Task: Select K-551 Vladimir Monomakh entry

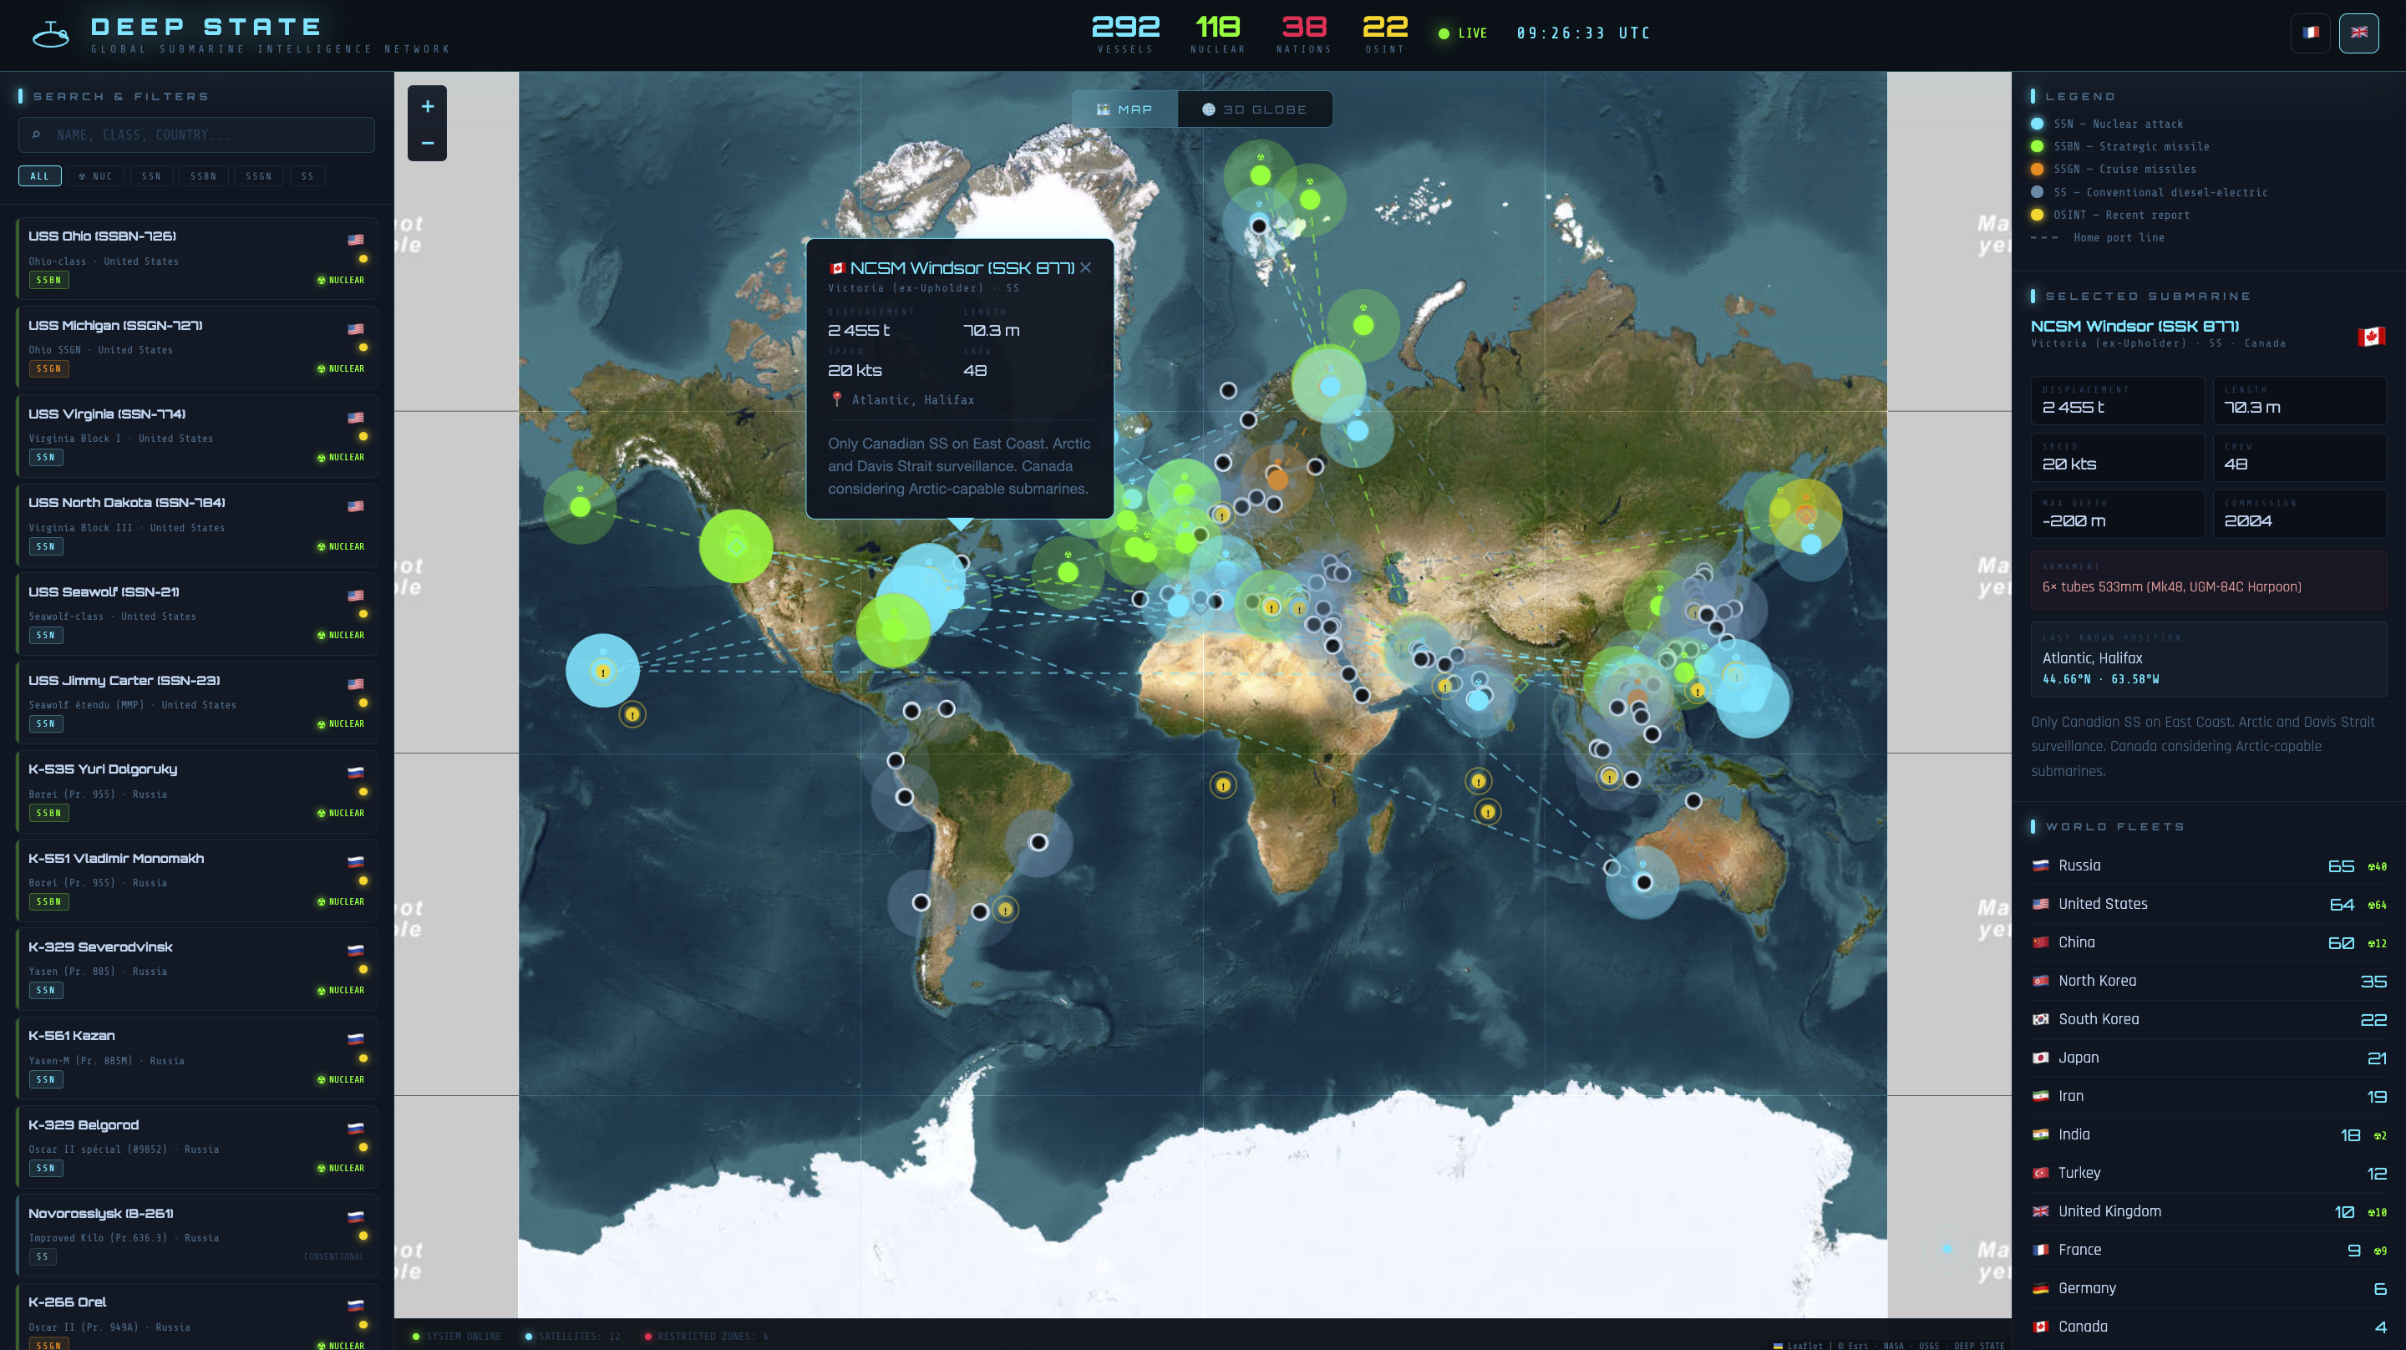Action: click(197, 880)
